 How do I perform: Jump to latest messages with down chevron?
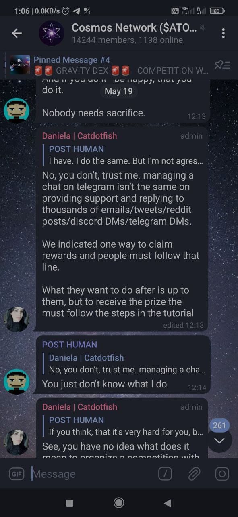coord(219,440)
